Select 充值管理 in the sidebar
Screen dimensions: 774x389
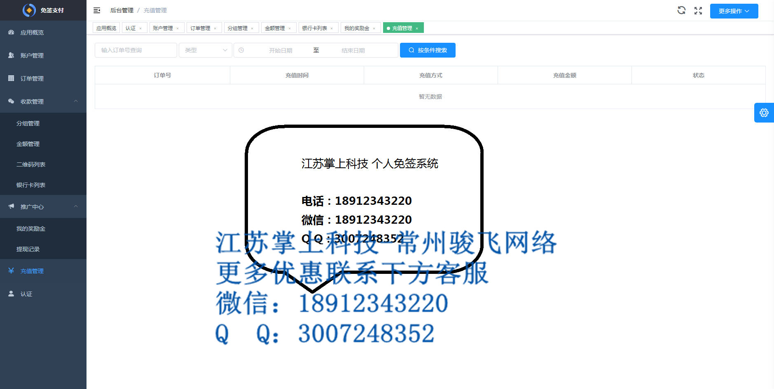[43, 271]
